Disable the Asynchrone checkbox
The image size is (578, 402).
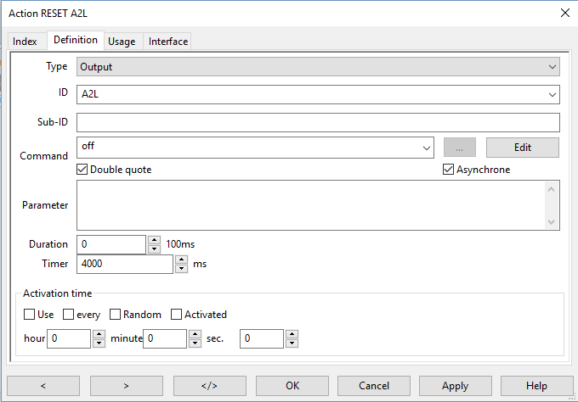click(449, 170)
